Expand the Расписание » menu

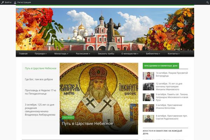click(x=83, y=54)
